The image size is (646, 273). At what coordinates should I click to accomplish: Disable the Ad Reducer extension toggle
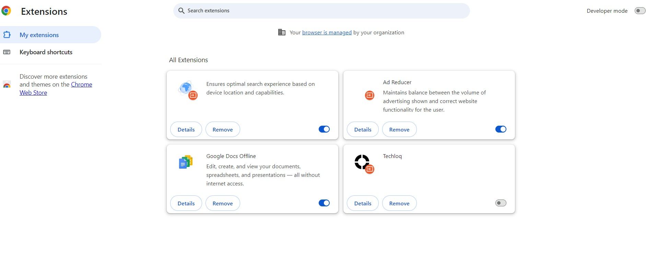[x=501, y=129]
